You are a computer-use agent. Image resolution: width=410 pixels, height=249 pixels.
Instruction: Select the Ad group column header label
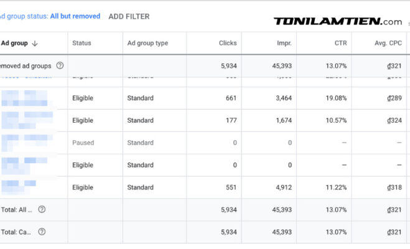[x=14, y=43]
